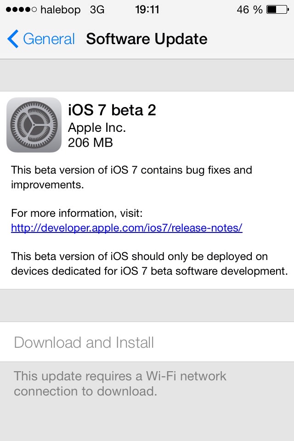The width and height of the screenshot is (294, 441).
Task: Tap the 'For more information, visit:' text
Action: coord(77,213)
